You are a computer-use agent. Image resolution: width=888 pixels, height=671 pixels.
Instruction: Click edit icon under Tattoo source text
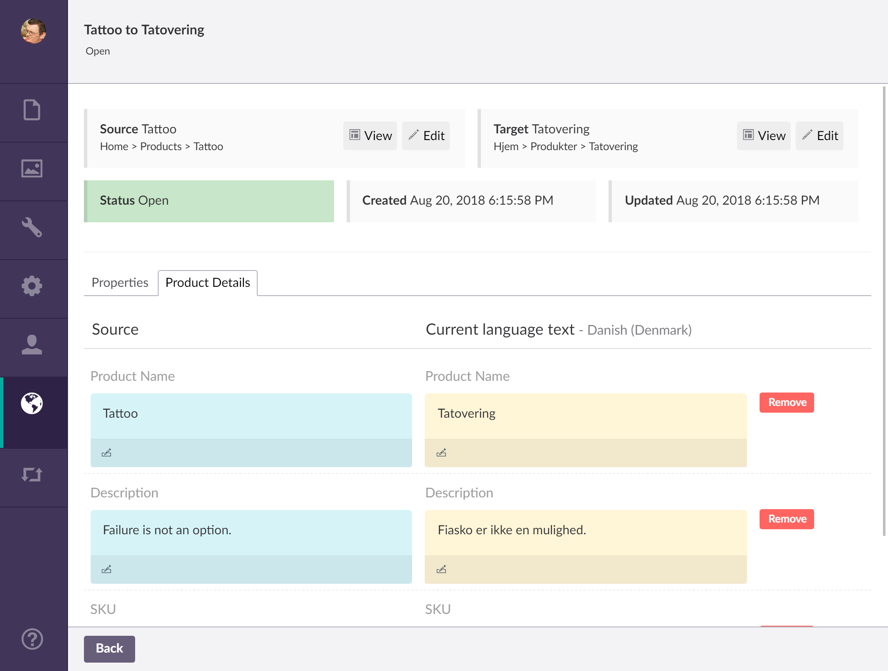pos(106,453)
